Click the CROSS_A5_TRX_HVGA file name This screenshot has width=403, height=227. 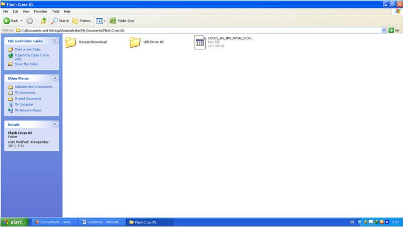tap(231, 38)
